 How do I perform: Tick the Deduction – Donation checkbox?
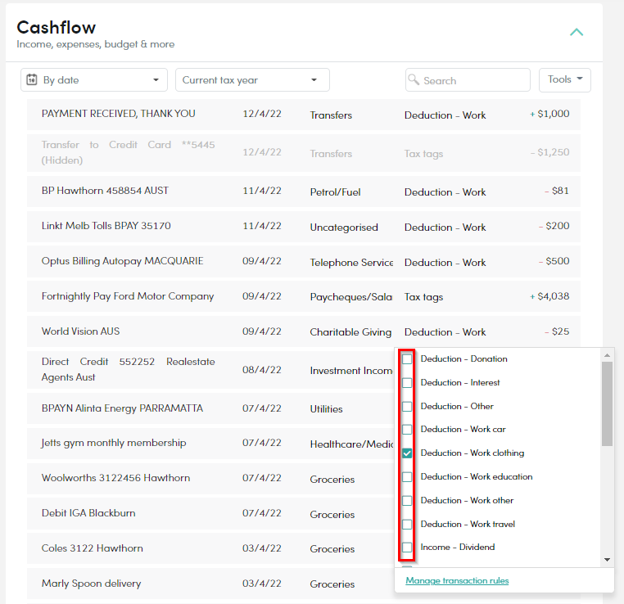407,359
